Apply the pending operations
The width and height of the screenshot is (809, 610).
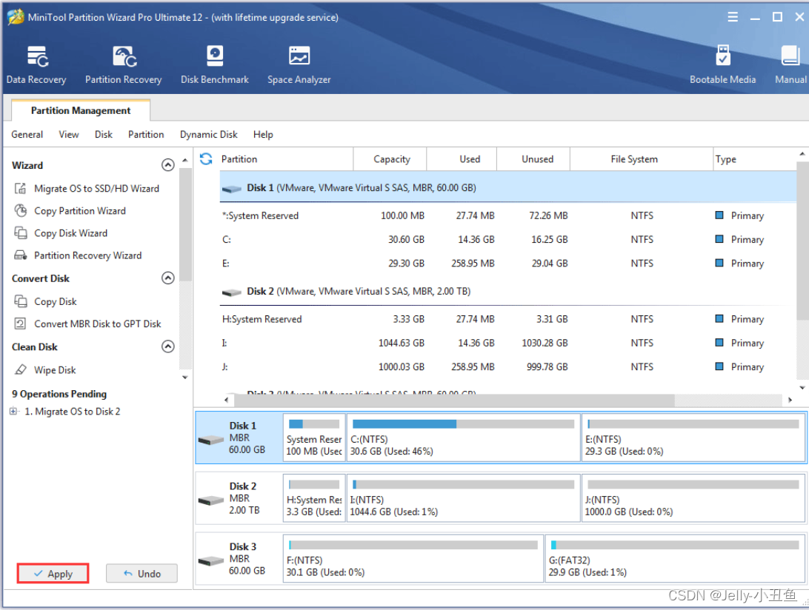[52, 573]
